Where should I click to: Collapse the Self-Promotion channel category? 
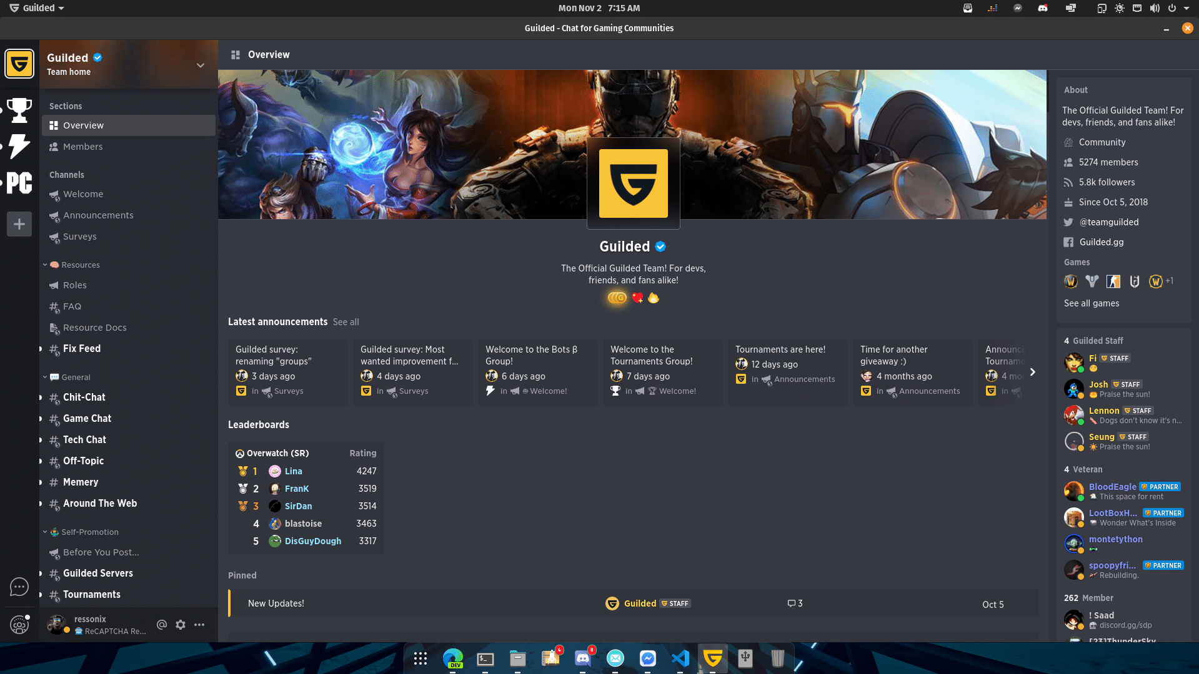(x=45, y=532)
